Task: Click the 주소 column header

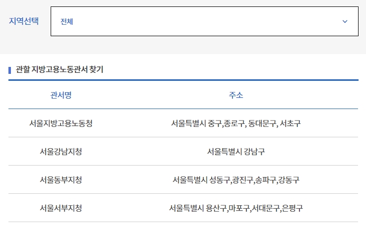Action: pos(236,95)
